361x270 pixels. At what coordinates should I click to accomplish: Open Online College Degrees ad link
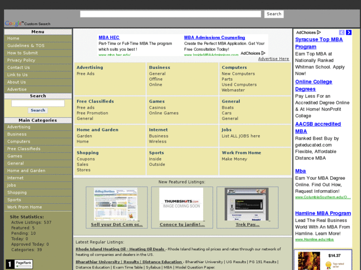tap(313, 85)
